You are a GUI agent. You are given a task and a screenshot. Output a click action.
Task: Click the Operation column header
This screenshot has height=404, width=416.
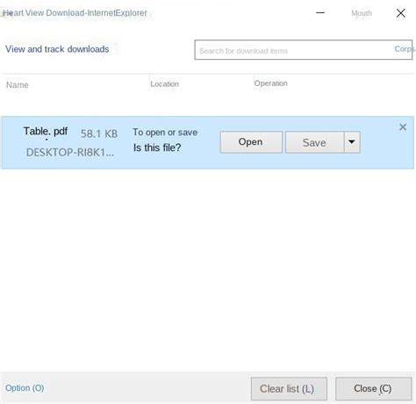point(270,83)
